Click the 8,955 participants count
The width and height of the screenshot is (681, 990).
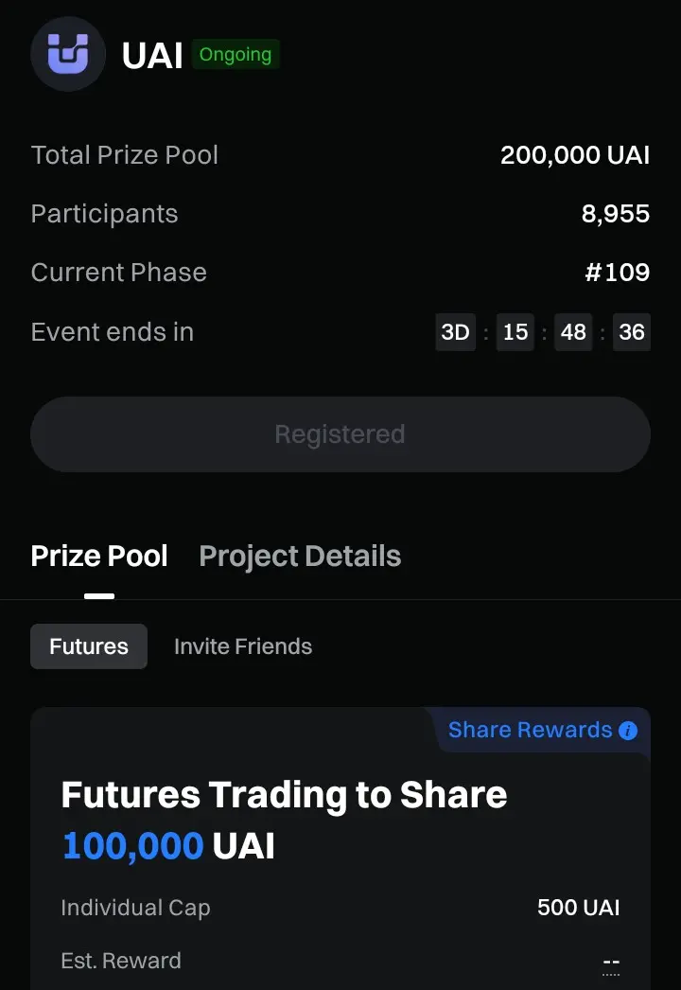pyautogui.click(x=616, y=214)
